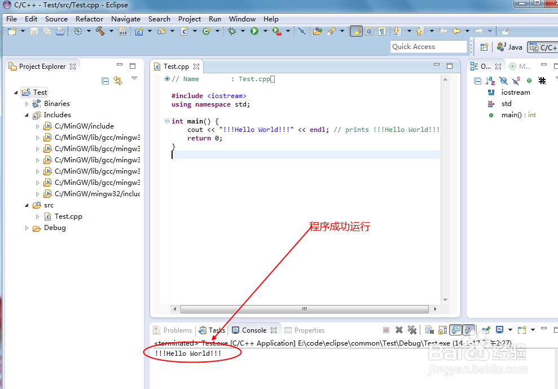Collapse the src folder node
Screen dimensions: 558x389
[27, 206]
